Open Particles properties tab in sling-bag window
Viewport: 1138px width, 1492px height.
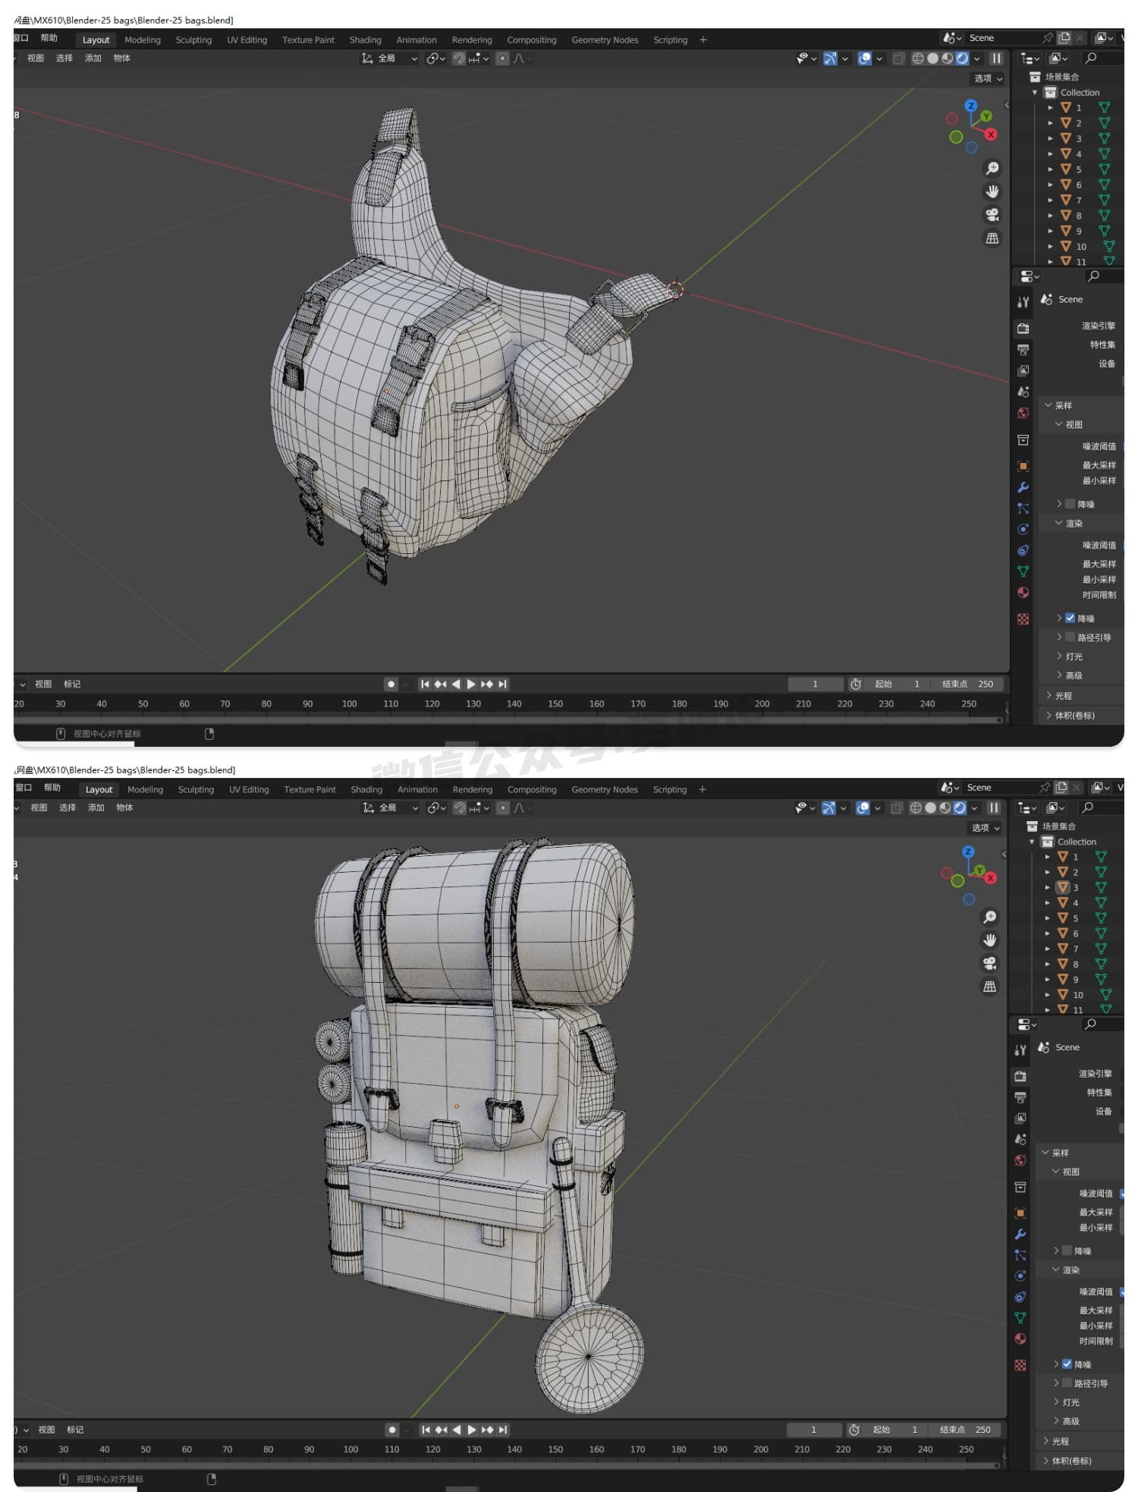point(1023,508)
